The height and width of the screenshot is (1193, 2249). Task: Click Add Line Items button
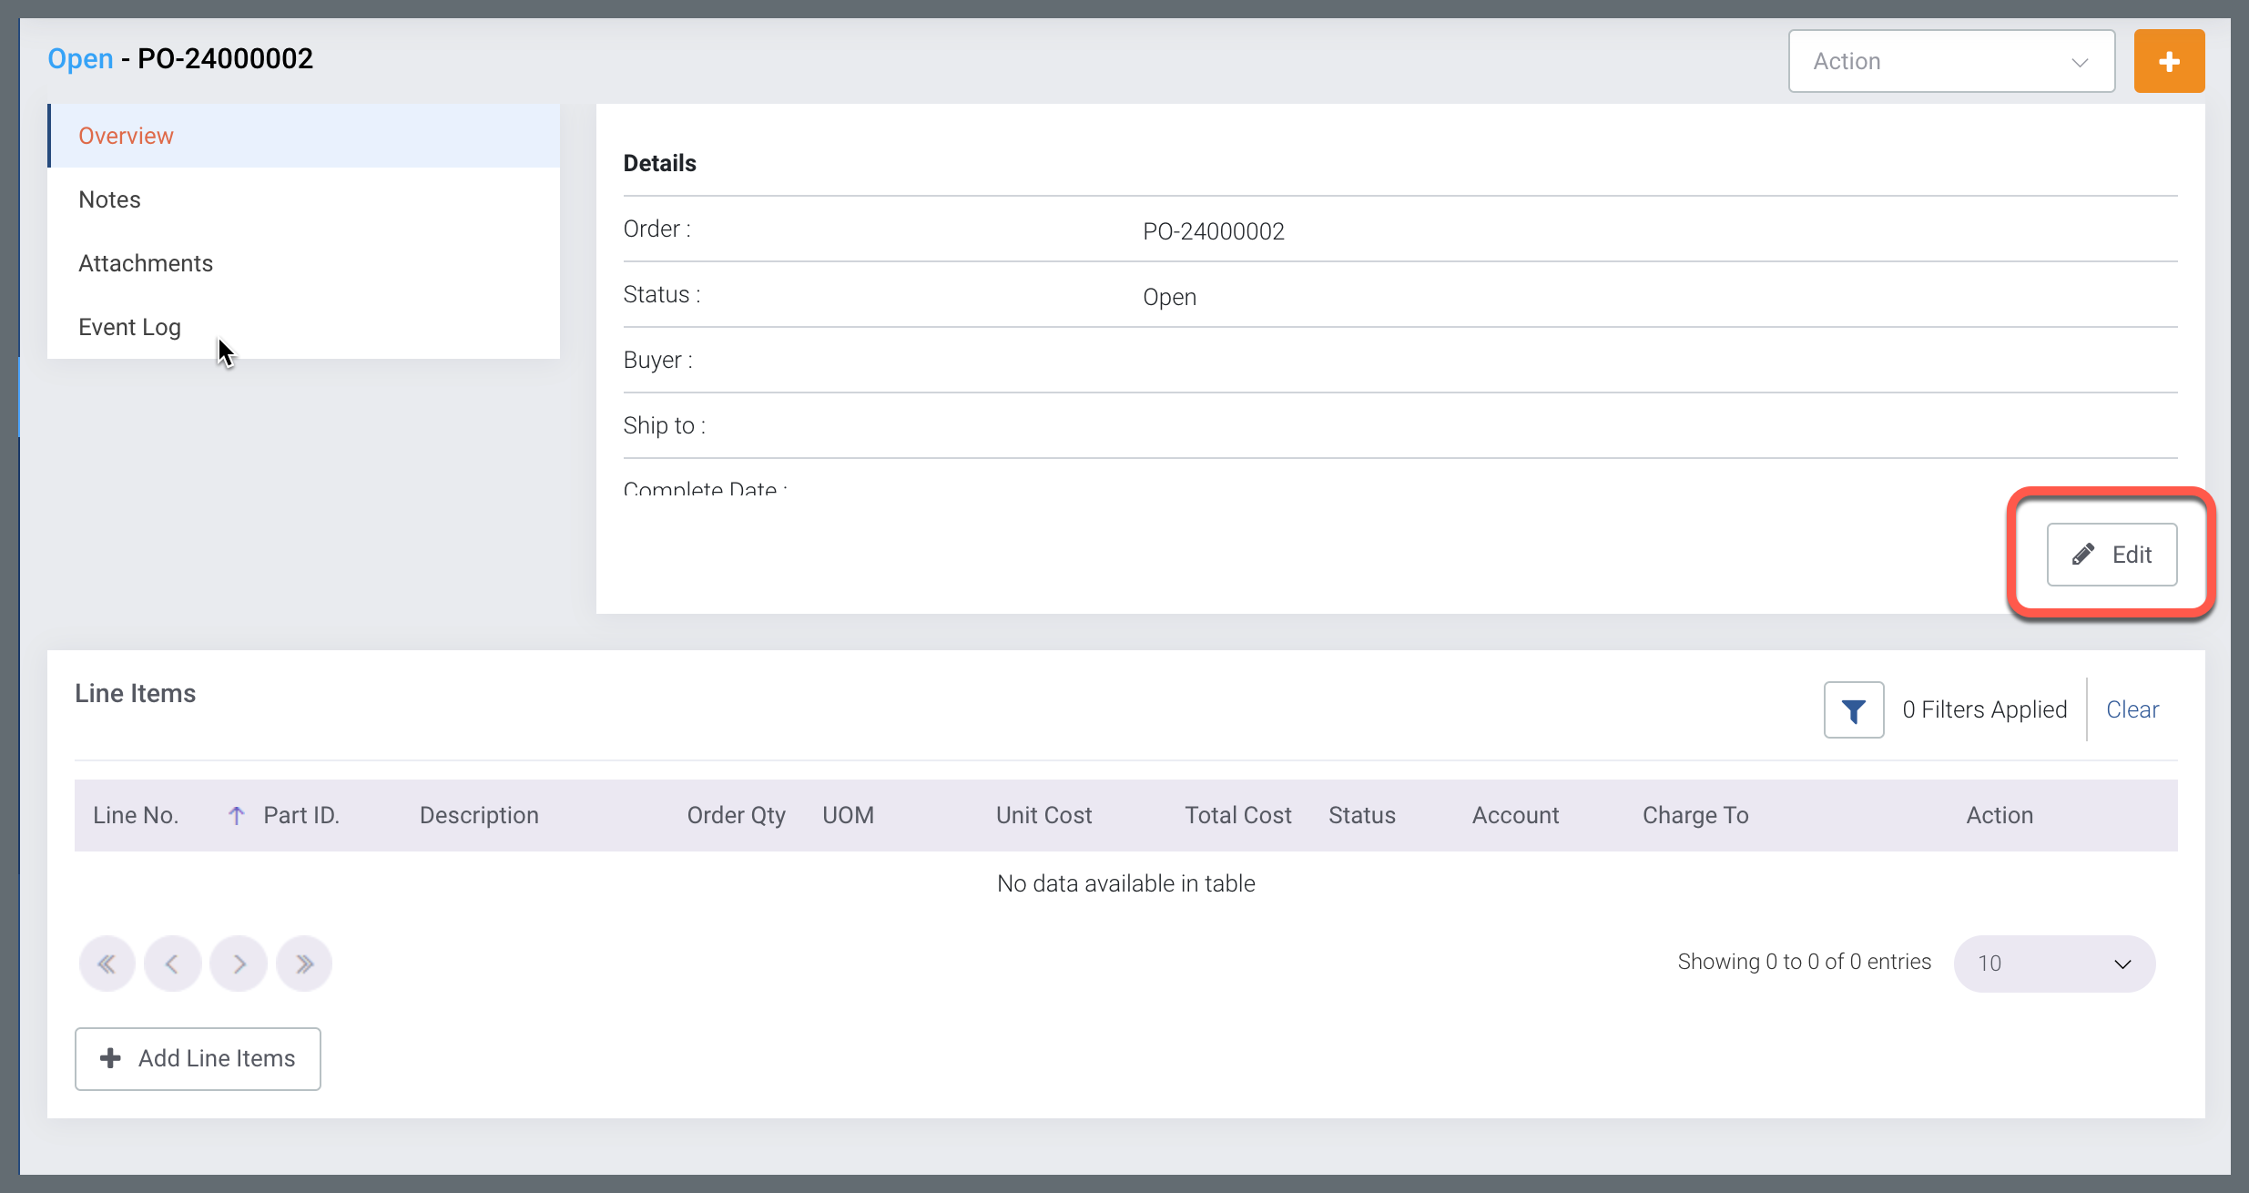click(x=198, y=1058)
